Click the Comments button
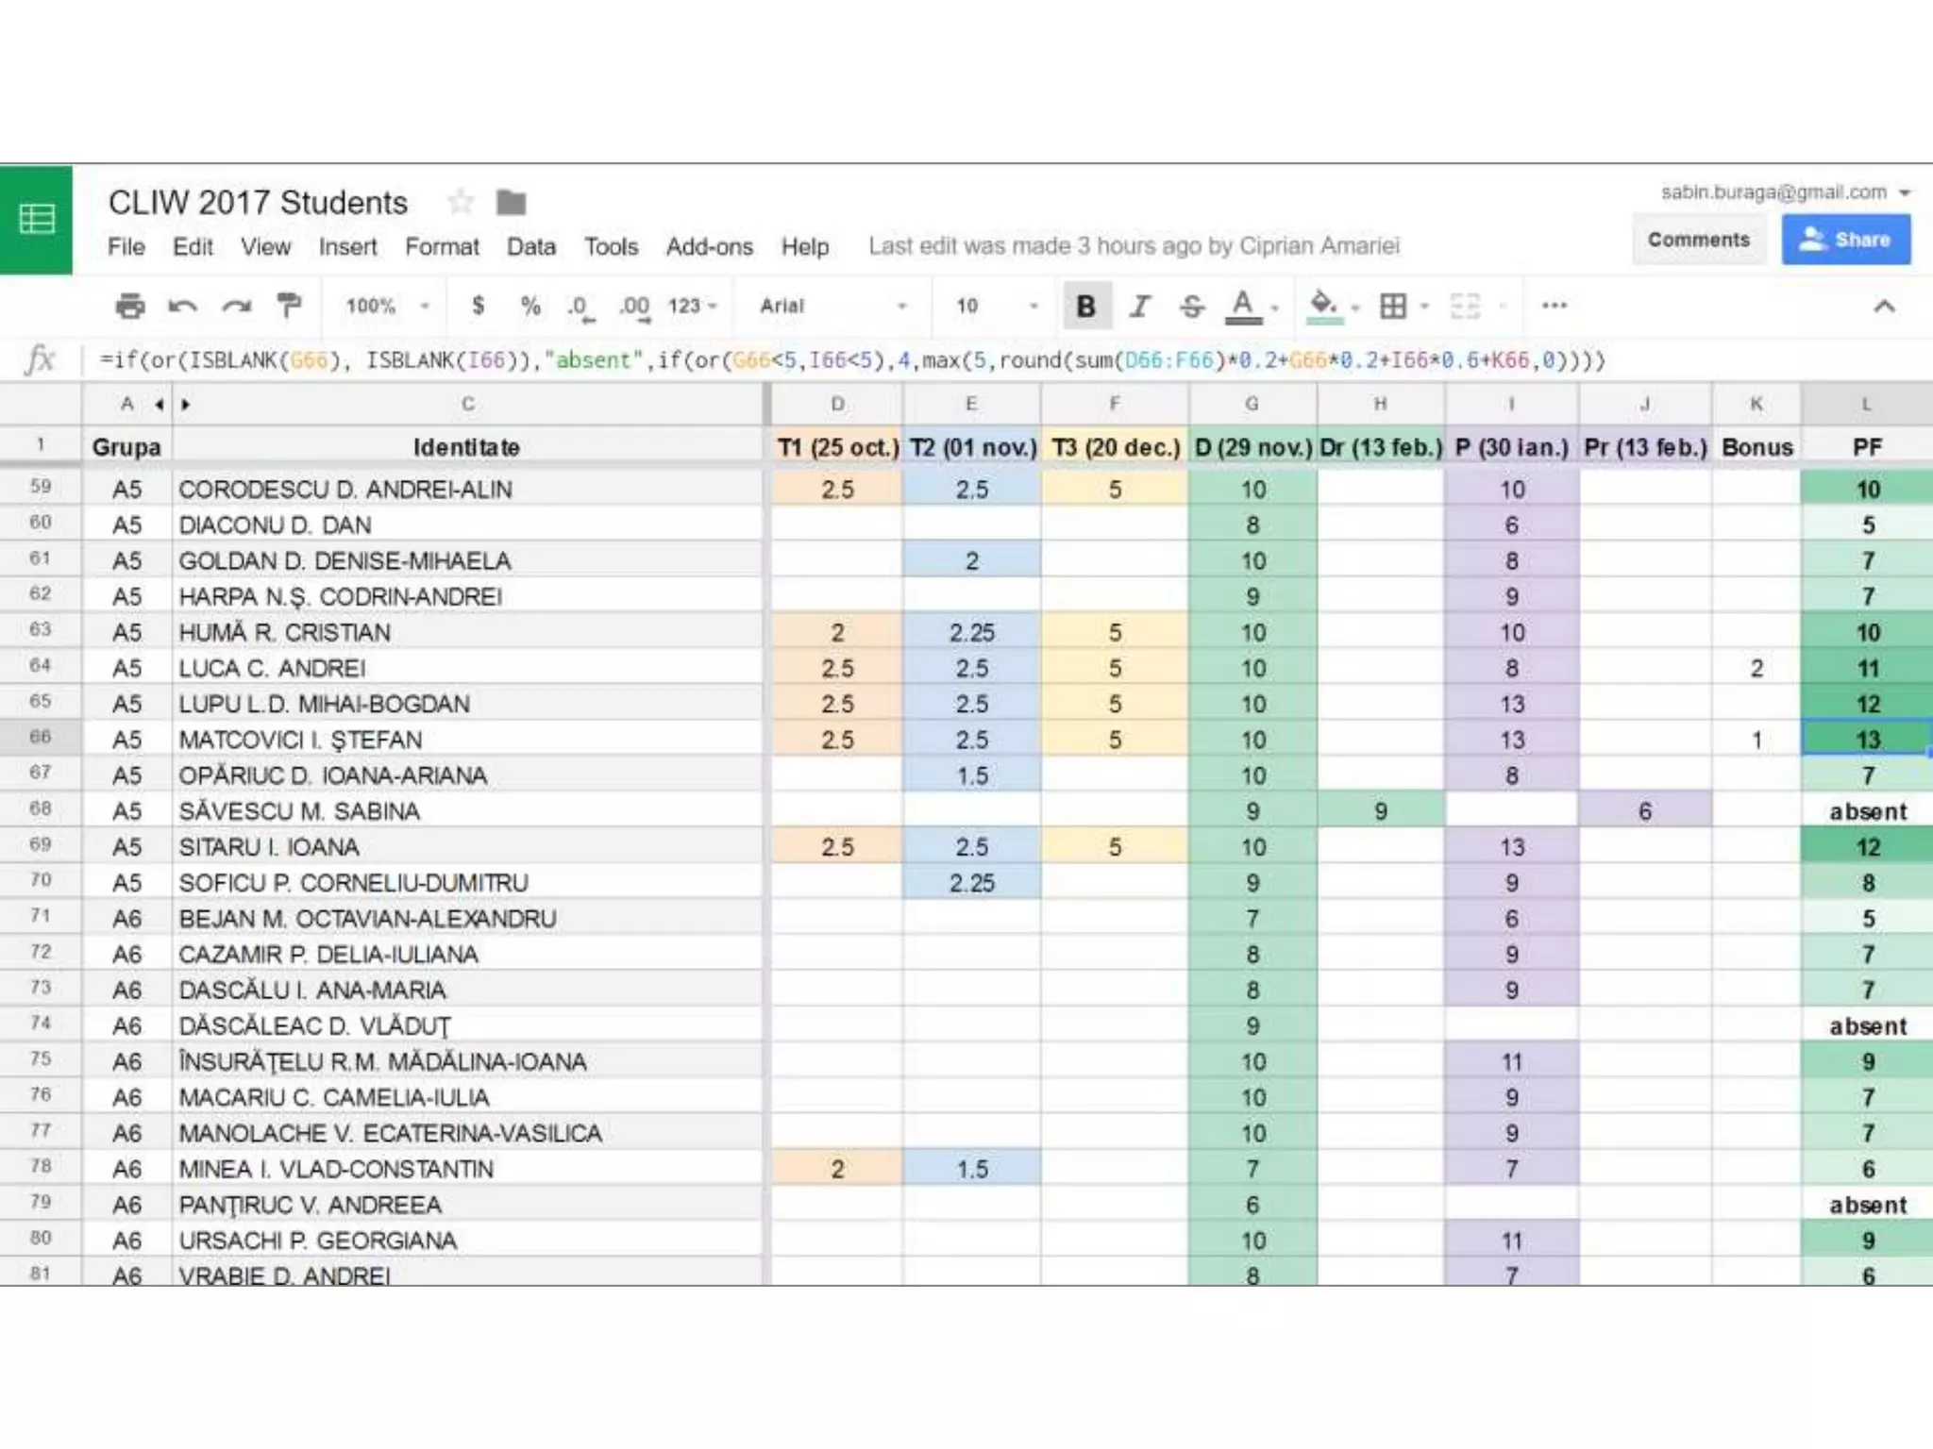1933x1449 pixels. tap(1698, 240)
